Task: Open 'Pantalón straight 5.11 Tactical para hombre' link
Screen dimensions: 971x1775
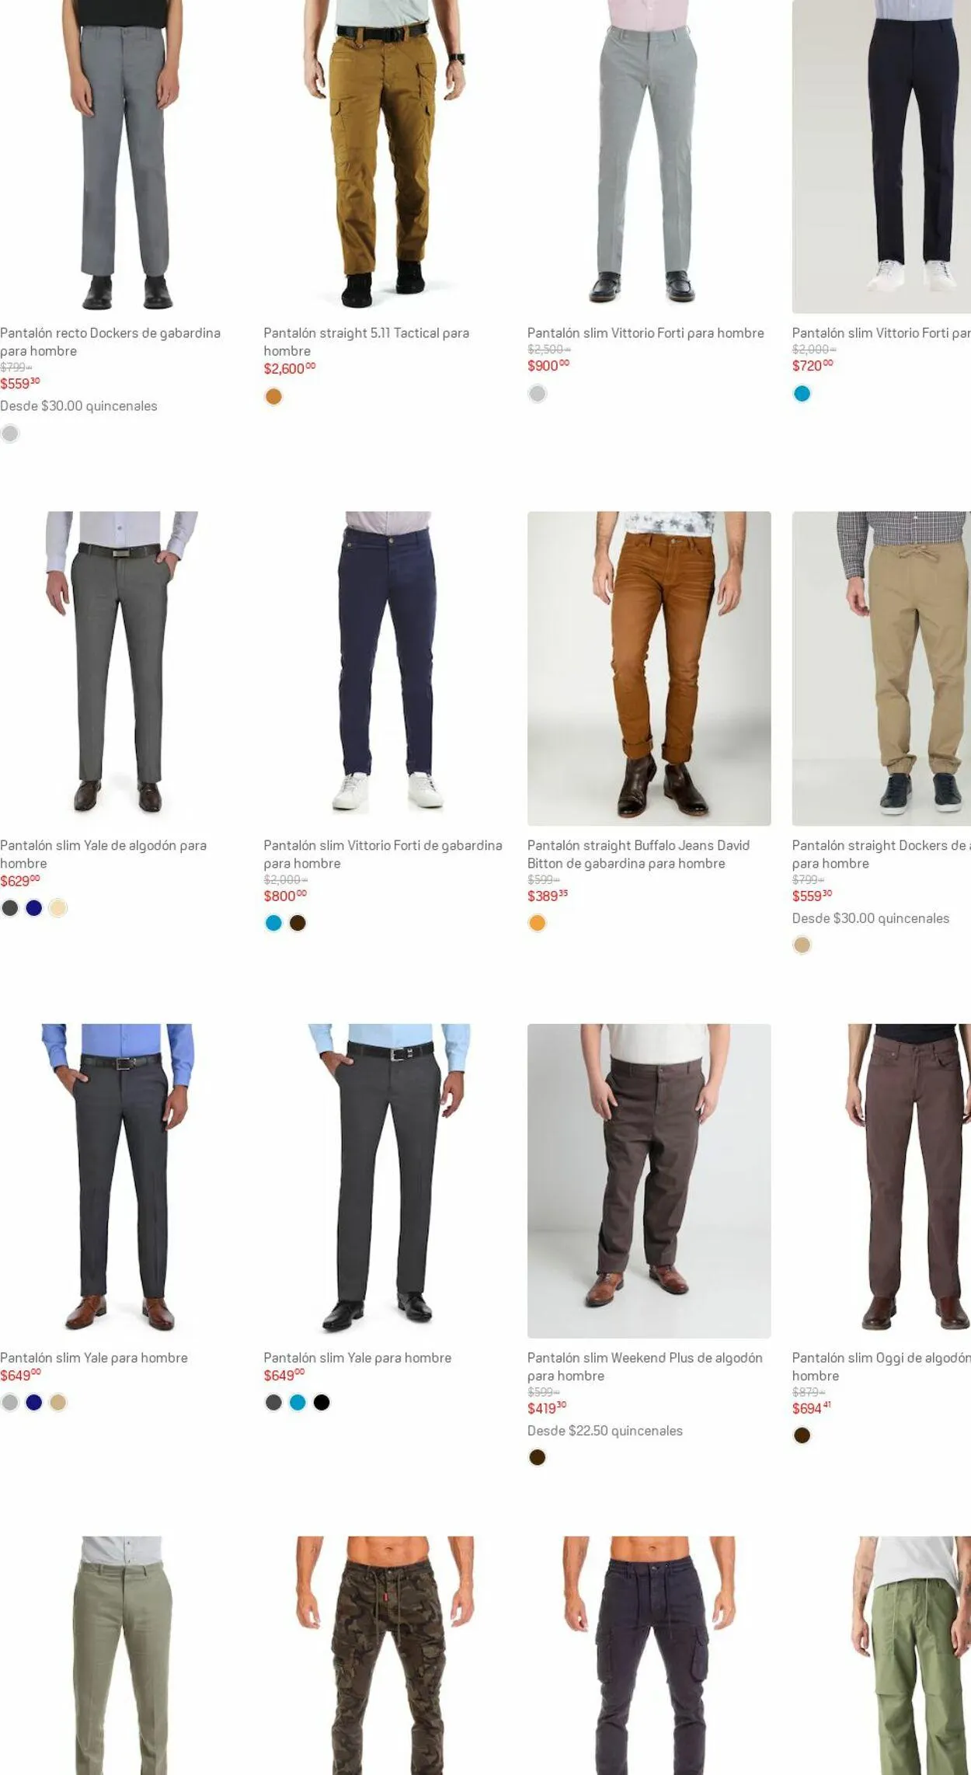Action: pos(366,342)
